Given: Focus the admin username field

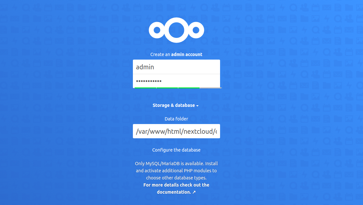Looking at the screenshot, I should [176, 67].
